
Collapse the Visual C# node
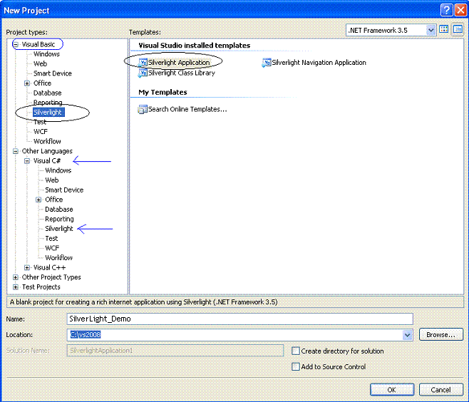coord(27,161)
